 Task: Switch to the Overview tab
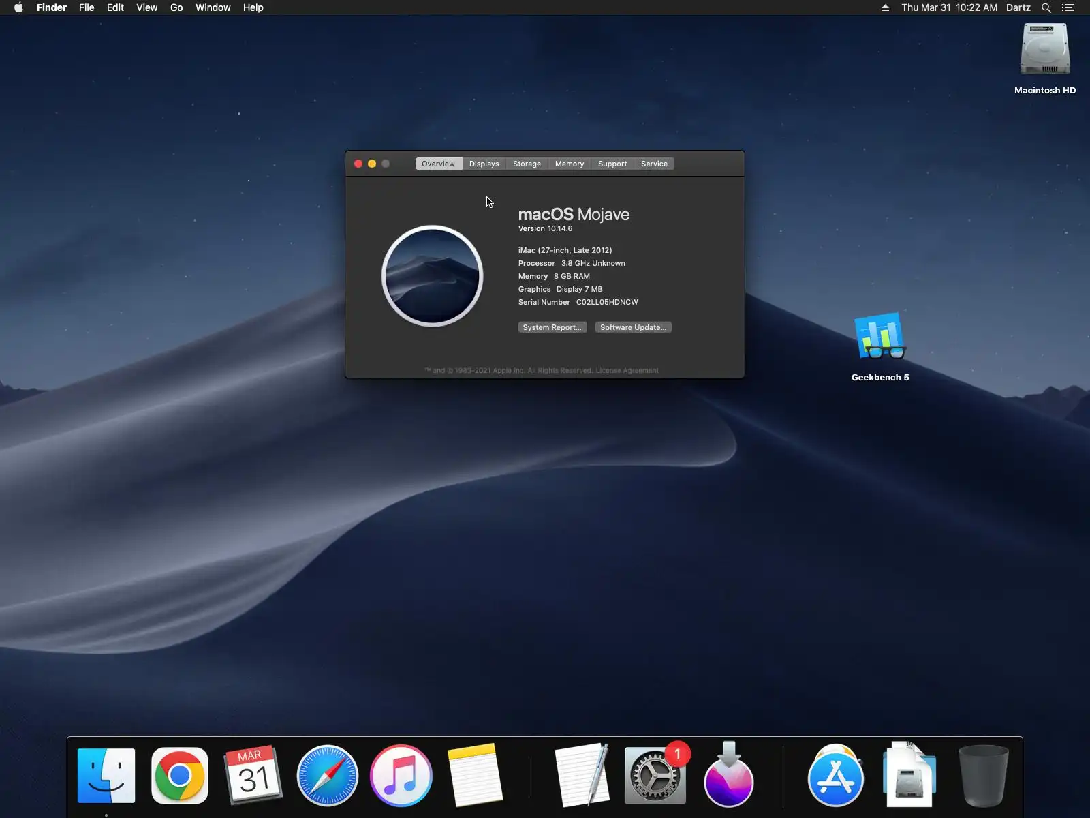[438, 164]
